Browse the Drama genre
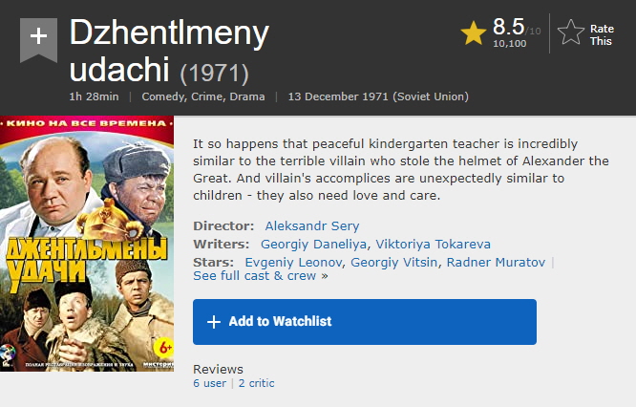 click(x=248, y=96)
